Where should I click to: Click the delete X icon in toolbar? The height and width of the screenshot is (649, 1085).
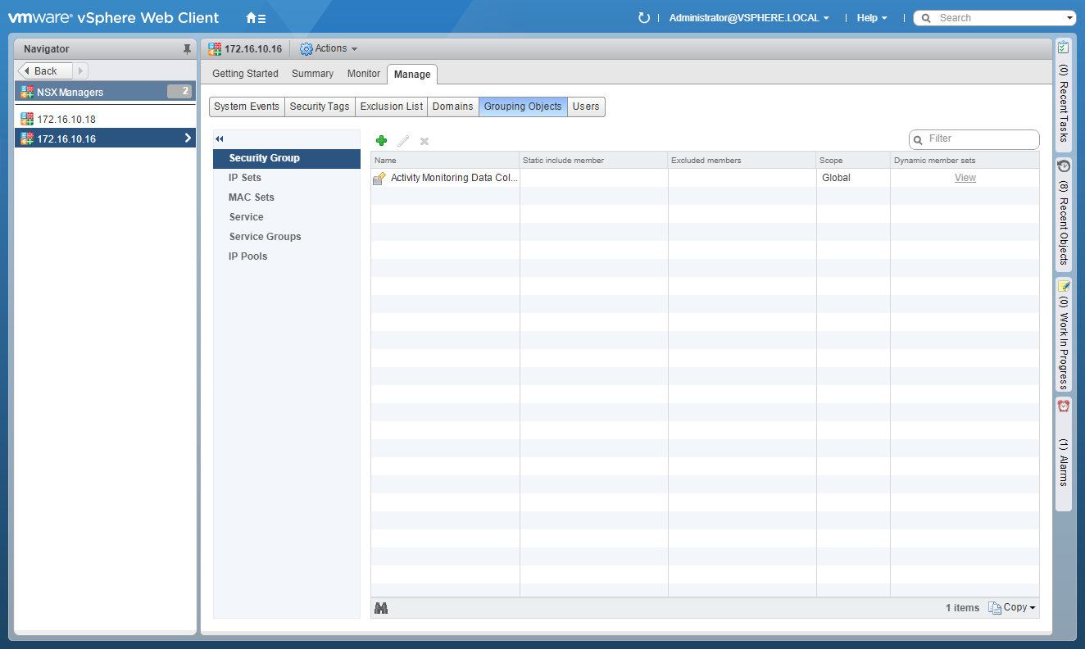coord(424,141)
